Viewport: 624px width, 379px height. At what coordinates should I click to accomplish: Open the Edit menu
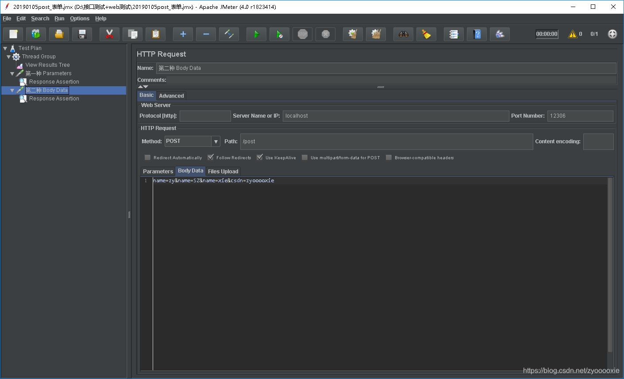point(21,19)
